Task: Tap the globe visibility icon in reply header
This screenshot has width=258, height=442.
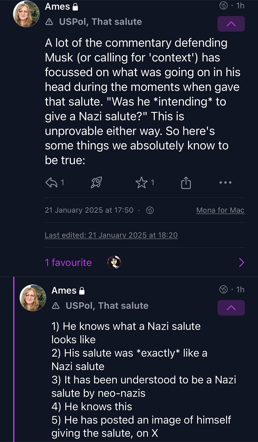Action: (223, 289)
